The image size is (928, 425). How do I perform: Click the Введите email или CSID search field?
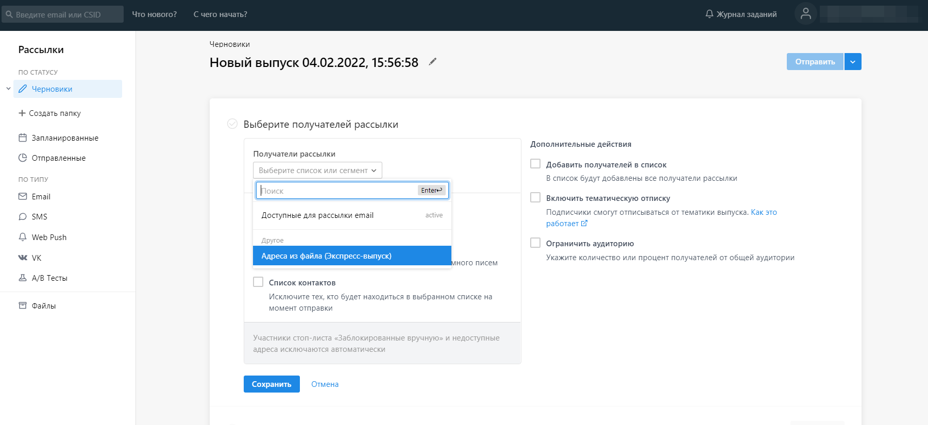pos(62,14)
